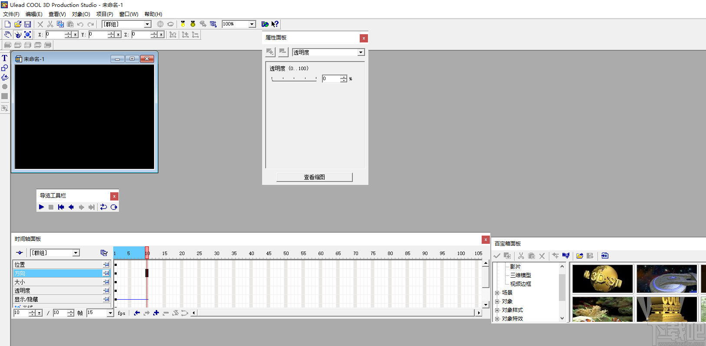
Task: Click the Insert Graphics shapes tool
Action: (x=4, y=68)
